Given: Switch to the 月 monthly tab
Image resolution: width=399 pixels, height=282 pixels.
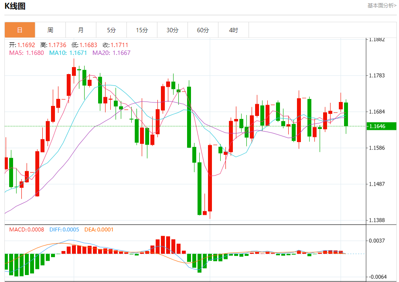Looking at the screenshot, I should coord(81,30).
